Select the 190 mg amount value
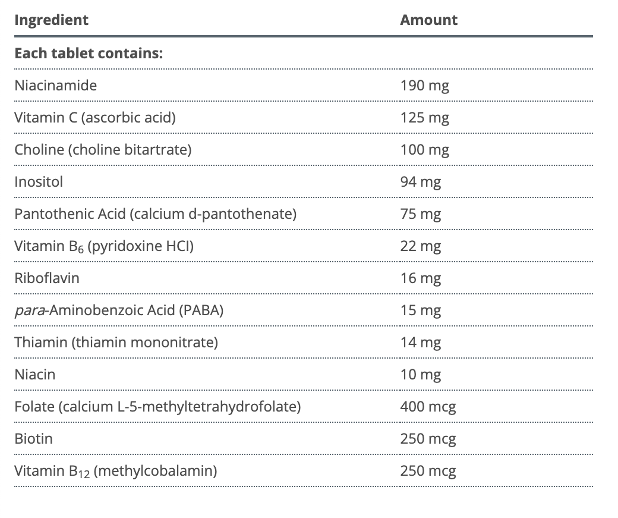The image size is (618, 518). coord(424,85)
